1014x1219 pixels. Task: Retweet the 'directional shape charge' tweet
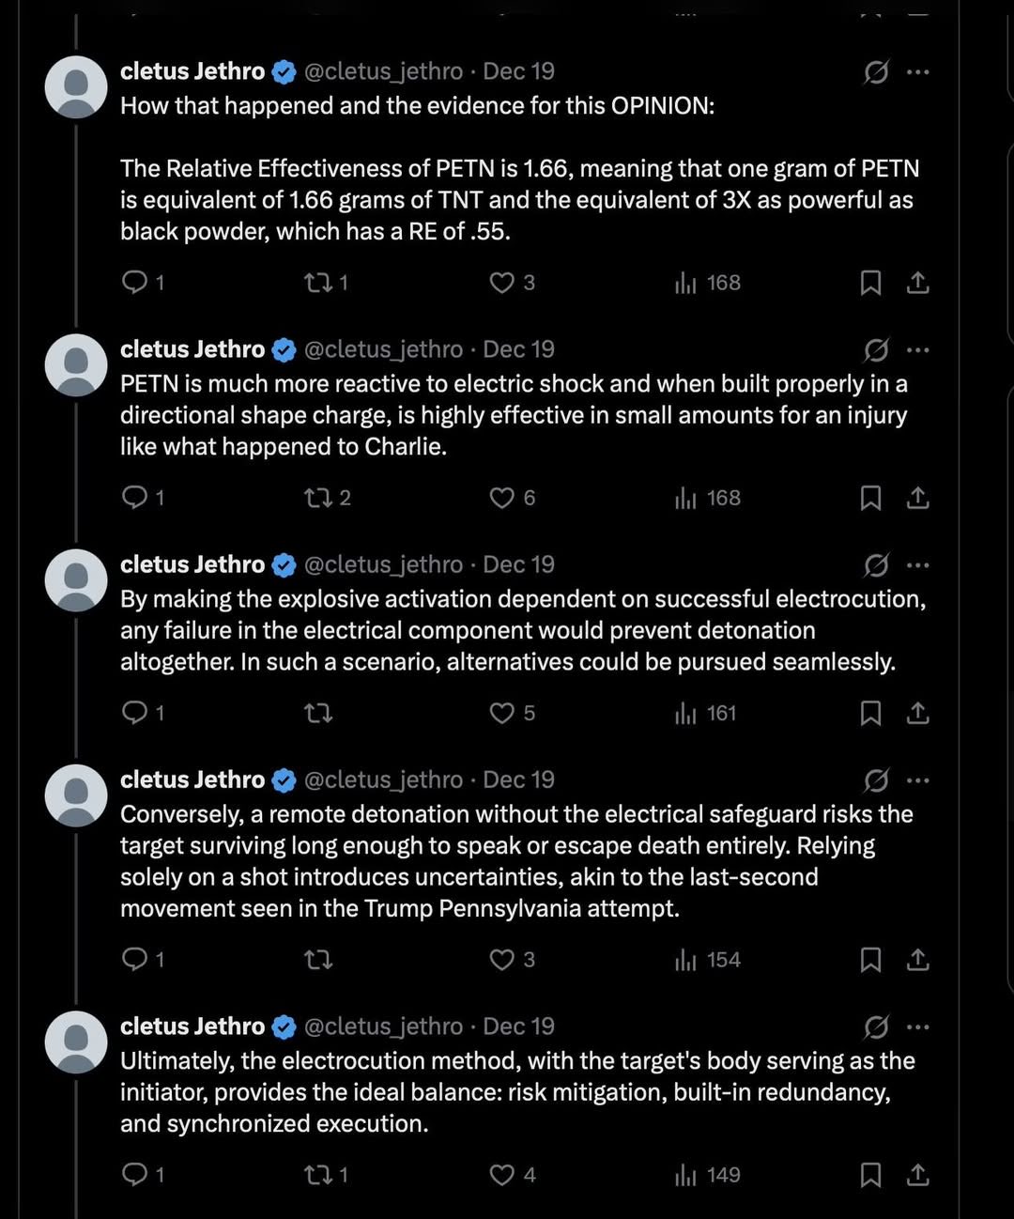(328, 497)
